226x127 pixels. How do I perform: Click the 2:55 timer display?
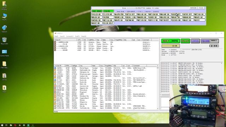tap(214, 46)
